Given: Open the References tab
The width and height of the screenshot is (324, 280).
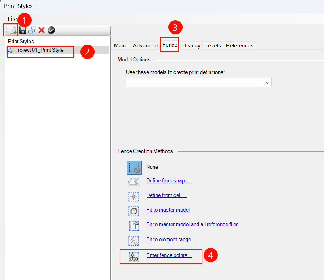Looking at the screenshot, I should 239,45.
